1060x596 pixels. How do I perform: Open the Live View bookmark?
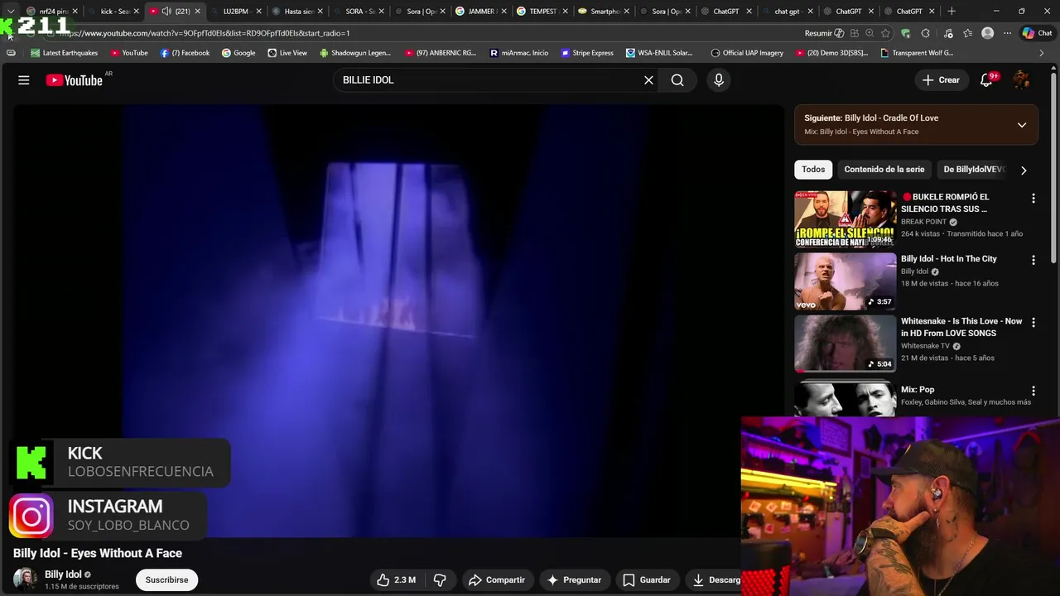(287, 53)
